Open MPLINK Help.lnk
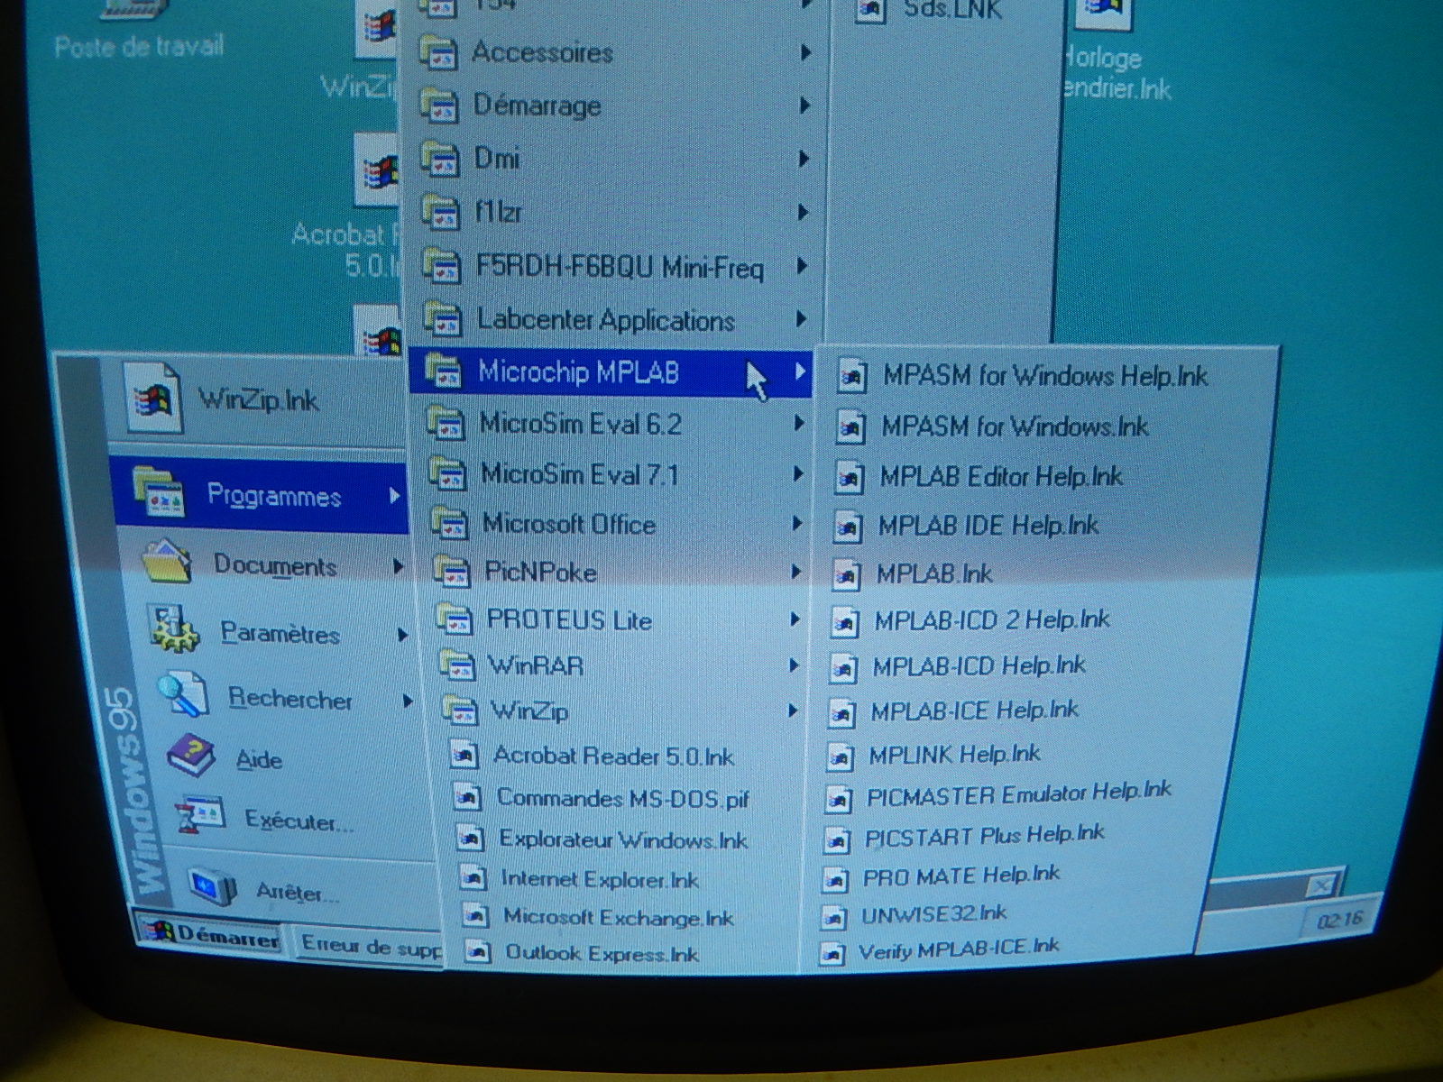 [956, 754]
